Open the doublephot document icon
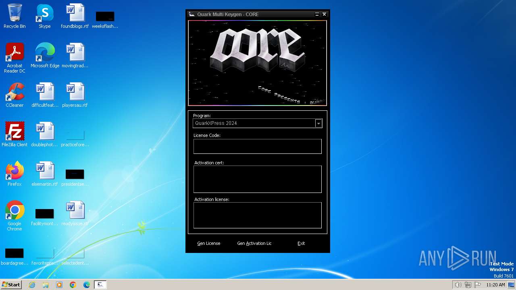The image size is (516, 290). [45, 135]
